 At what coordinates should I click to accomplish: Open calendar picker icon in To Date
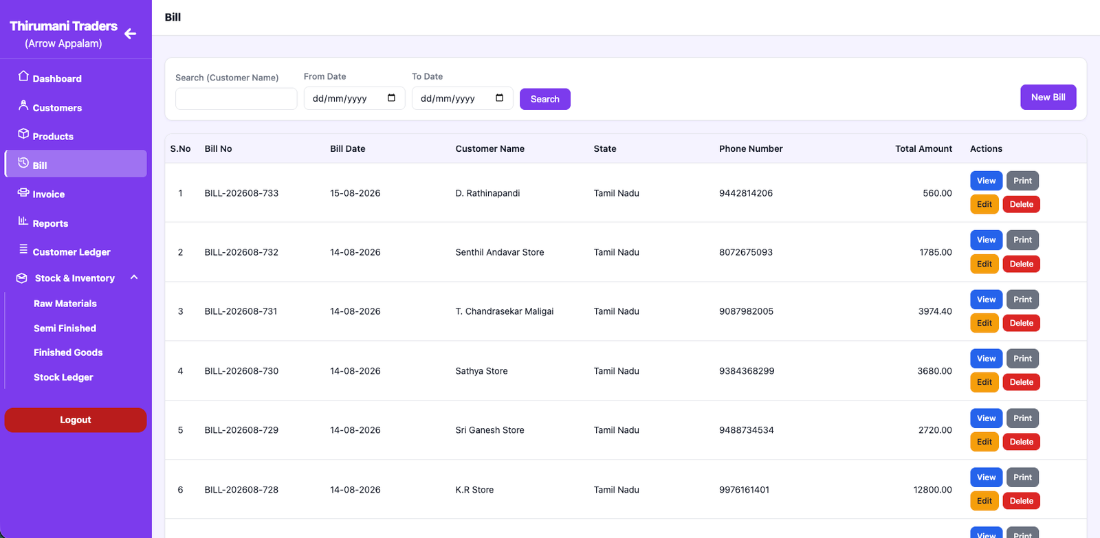click(499, 98)
